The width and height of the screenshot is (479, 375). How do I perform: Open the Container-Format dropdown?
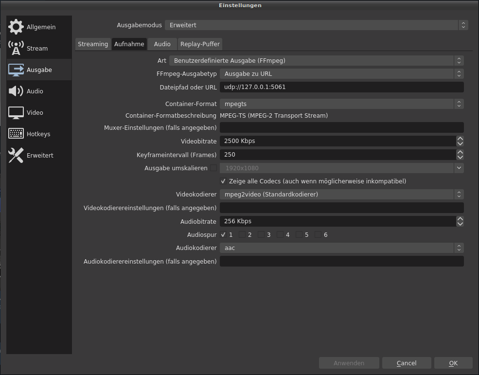click(341, 104)
